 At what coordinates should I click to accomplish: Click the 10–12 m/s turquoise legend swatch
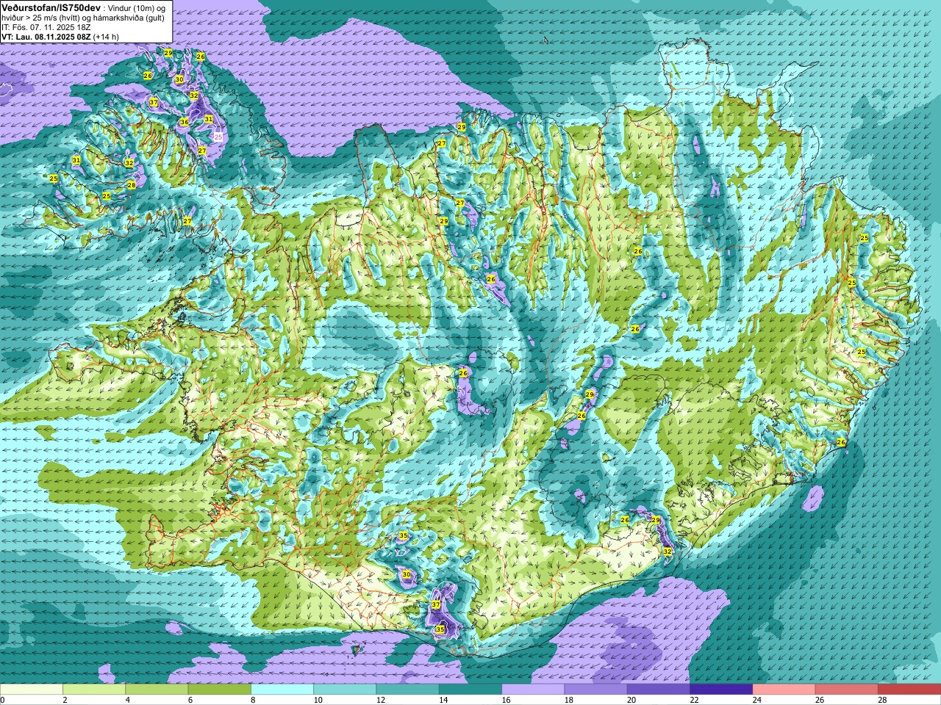[x=345, y=690]
